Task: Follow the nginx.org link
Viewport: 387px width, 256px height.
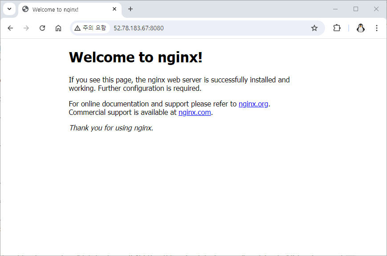Action: click(x=253, y=104)
